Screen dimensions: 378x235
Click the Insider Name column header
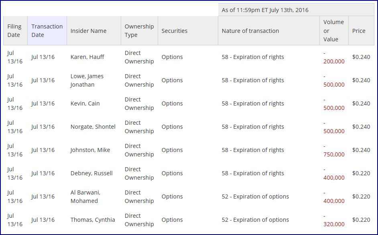coord(88,31)
